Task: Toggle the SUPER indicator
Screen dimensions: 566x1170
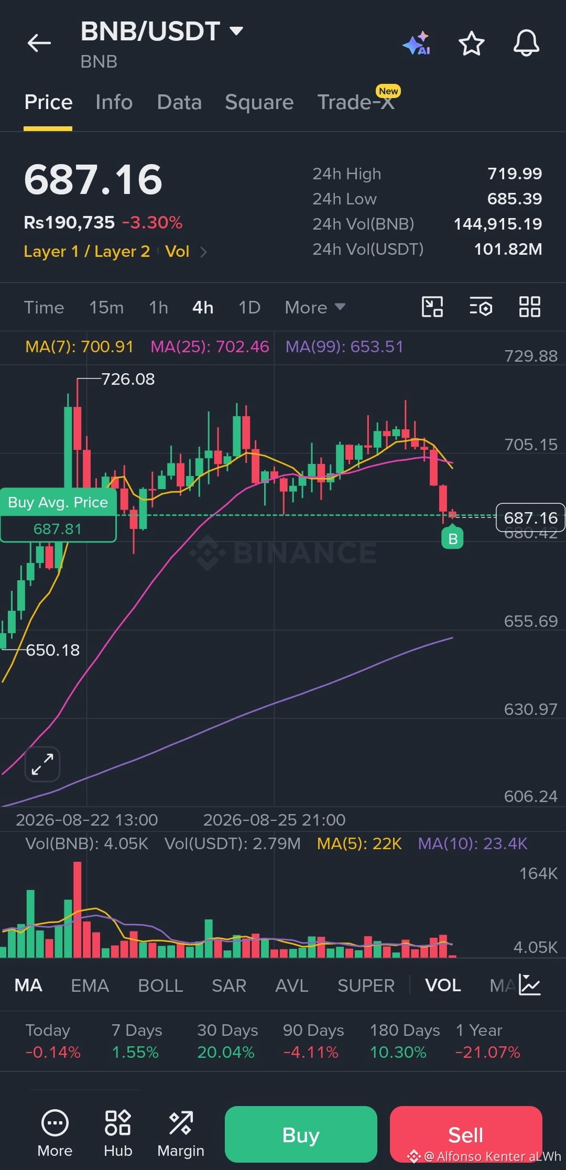Action: (366, 985)
